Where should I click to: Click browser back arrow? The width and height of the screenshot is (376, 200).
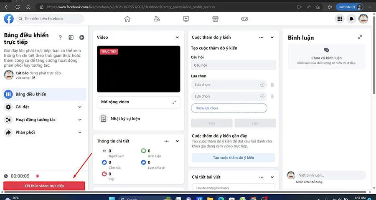7,7
